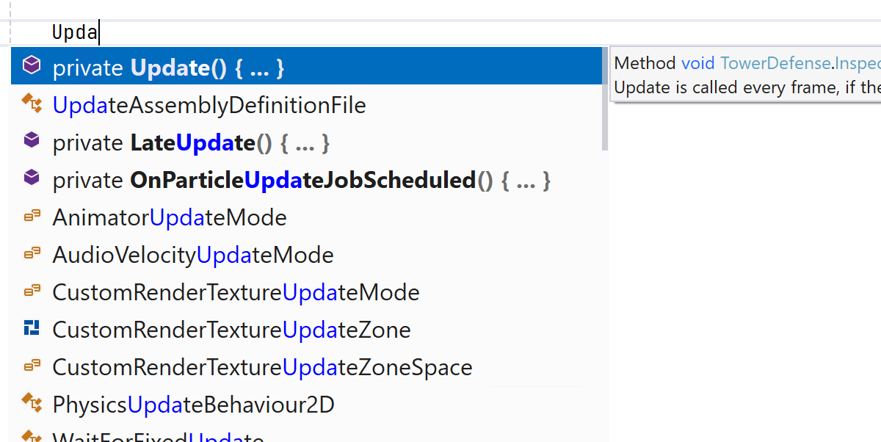
Task: Choose UpdateAssemblyDefinitionFile from the suggestions
Action: (209, 106)
